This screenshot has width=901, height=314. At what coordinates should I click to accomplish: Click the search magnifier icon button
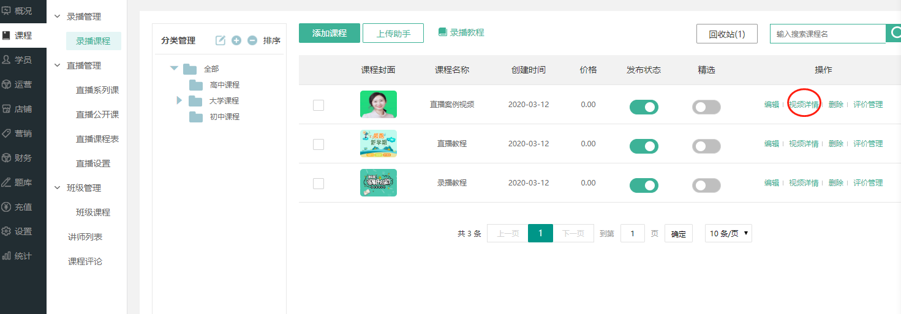click(x=894, y=33)
